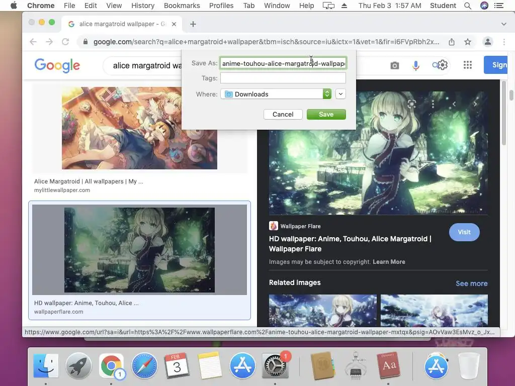Open System Preferences from the dock
The width and height of the screenshot is (515, 386).
[x=275, y=365]
